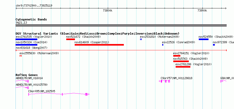Open the ABHD17B|NM_001025780 gene label

click(x=32, y=85)
